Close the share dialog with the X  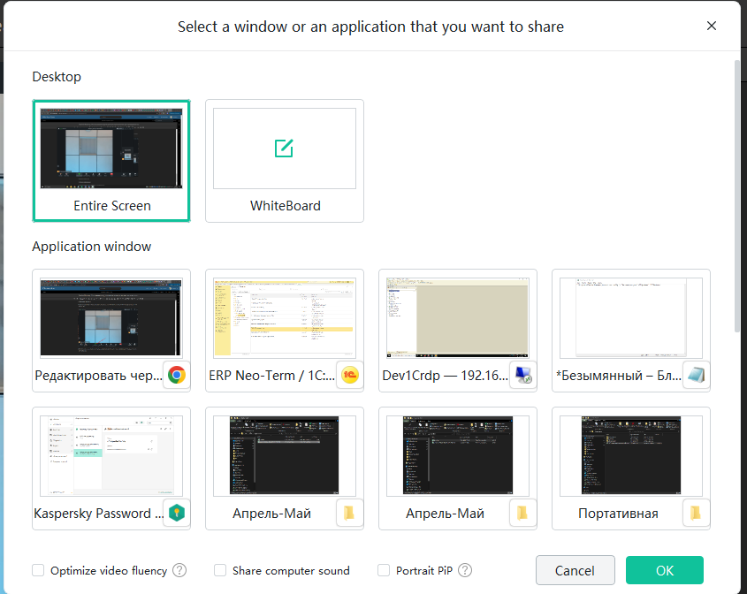(712, 26)
